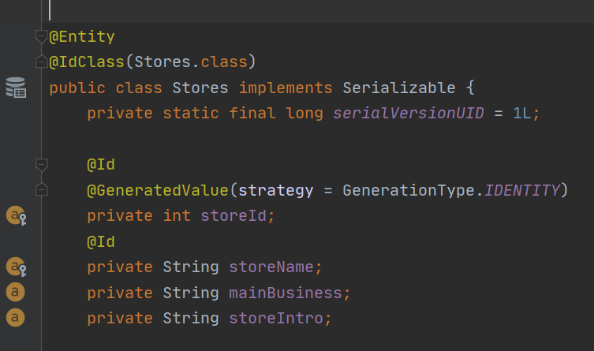This screenshot has height=351, width=594.
Task: Toggle fold marker beside @GeneratedValue line
Action: tap(41, 189)
